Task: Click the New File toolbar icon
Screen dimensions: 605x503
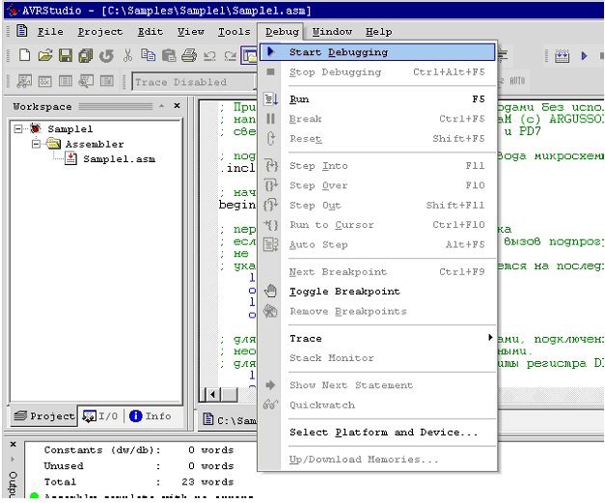Action: (25, 56)
